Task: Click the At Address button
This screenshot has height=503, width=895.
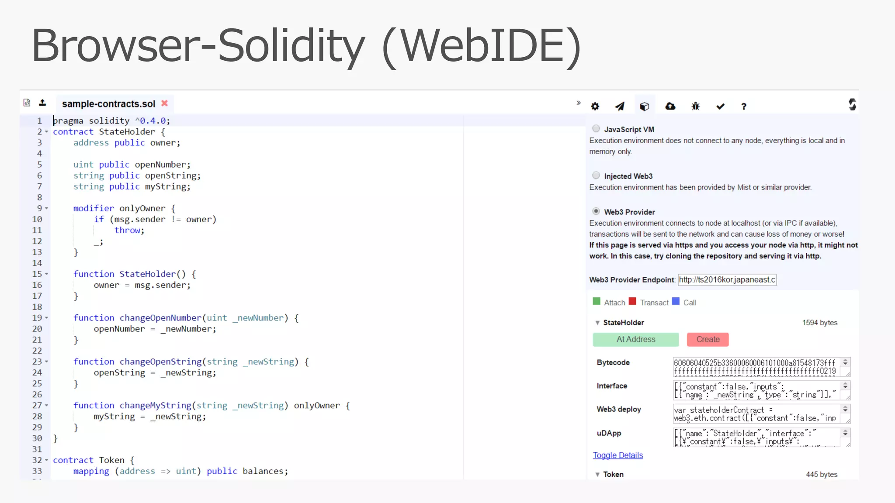Action: 635,339
